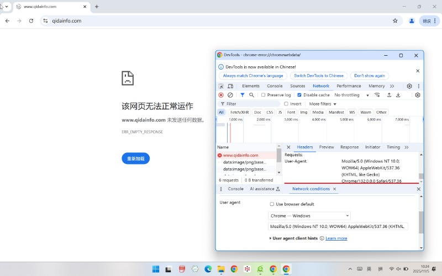Open DevTools settings gear
The height and width of the screenshot is (276, 442).
409,86
